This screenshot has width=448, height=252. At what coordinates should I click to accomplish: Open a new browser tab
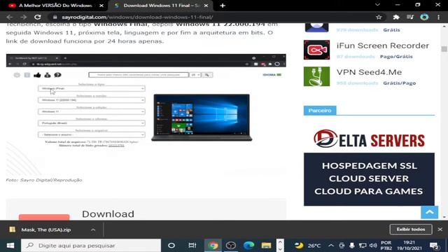[x=223, y=6]
